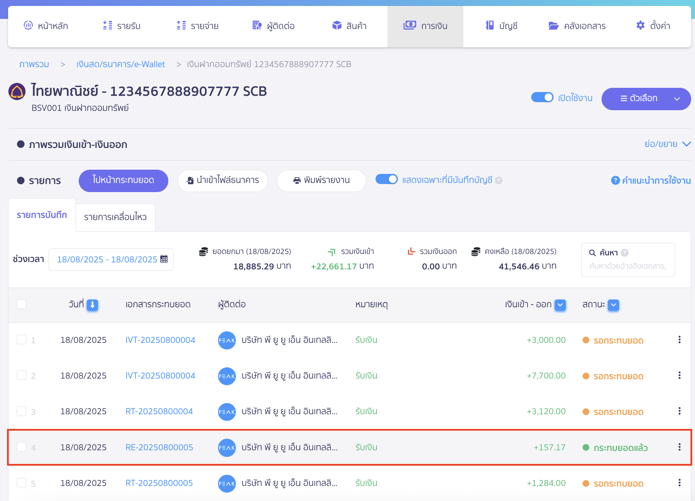Image resolution: width=695 pixels, height=501 pixels.
Task: Click help icon next to แสดงเฉพาะที่มีบันทึกบัญชี
Action: [499, 180]
